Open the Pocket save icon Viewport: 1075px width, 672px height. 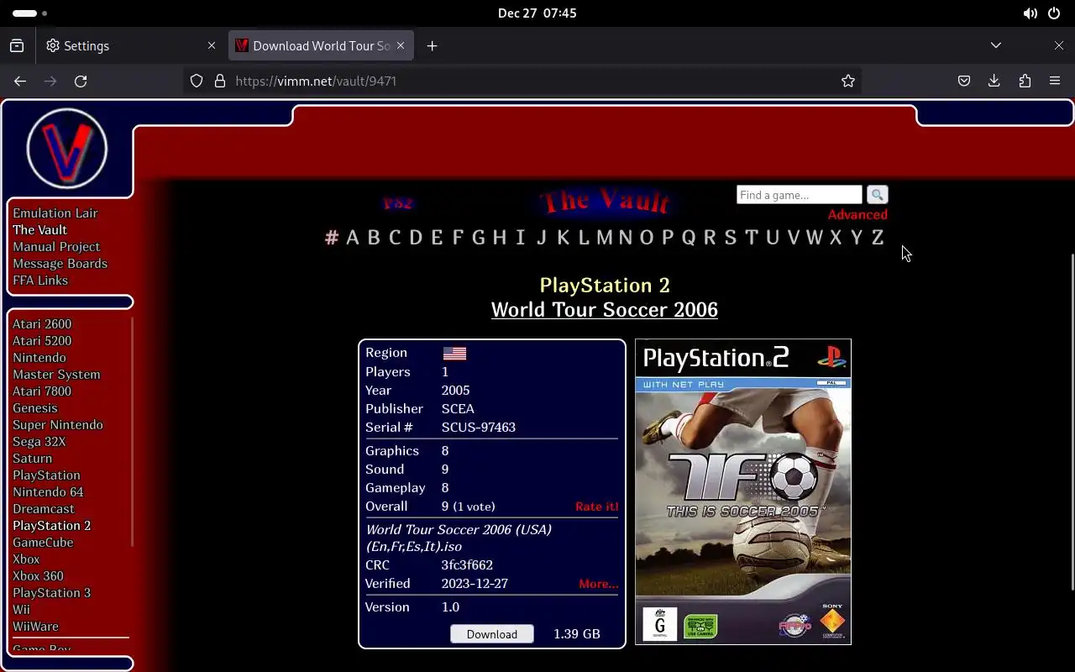coord(964,81)
